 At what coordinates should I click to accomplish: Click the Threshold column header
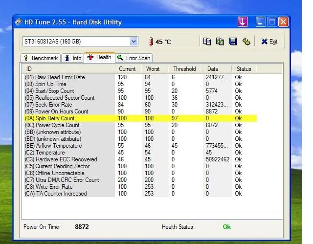pos(185,69)
